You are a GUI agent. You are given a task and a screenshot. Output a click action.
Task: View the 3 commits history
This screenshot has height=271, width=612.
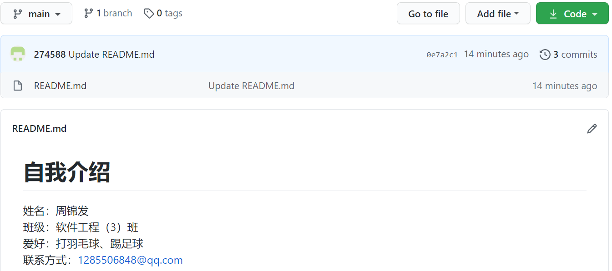click(575, 55)
